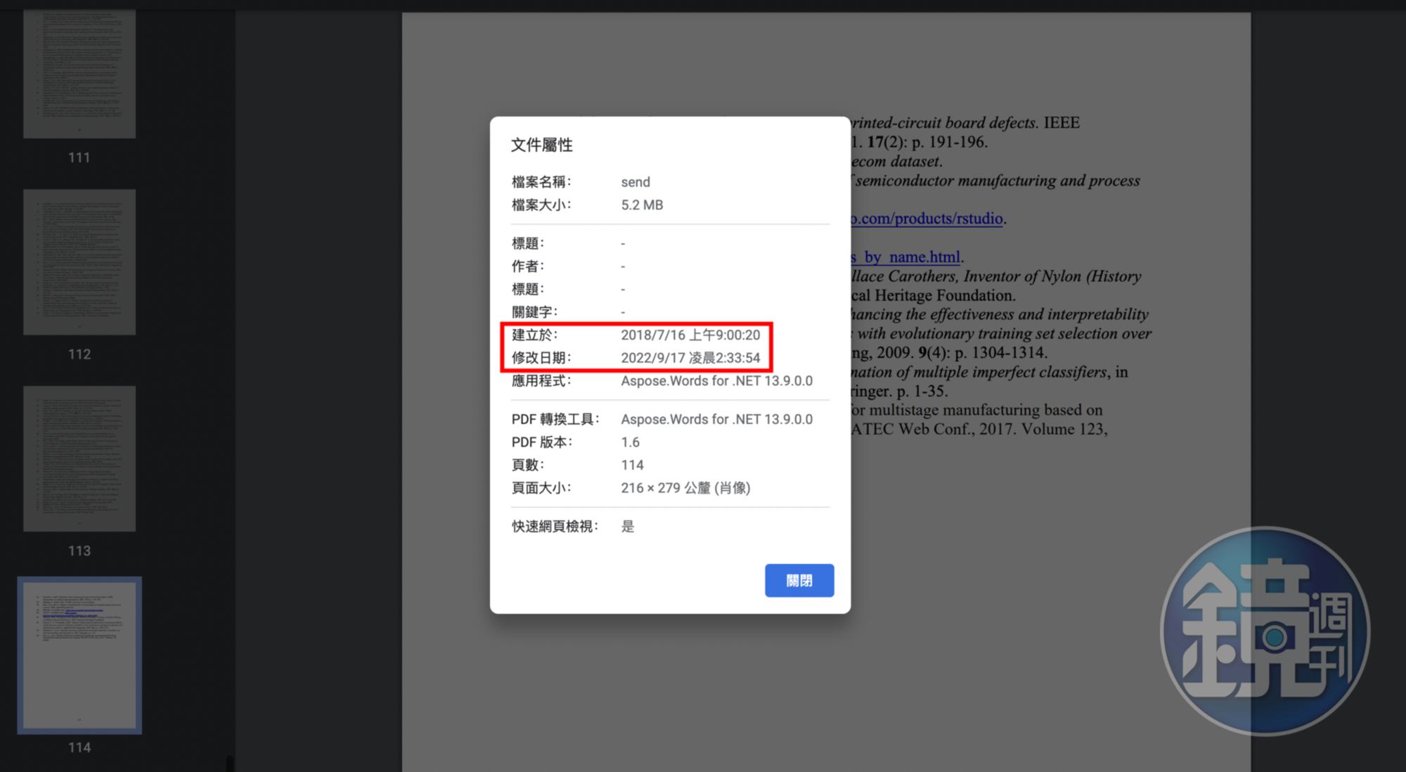Click the file name value 'send'
Screen dimensions: 1406x772
636,182
